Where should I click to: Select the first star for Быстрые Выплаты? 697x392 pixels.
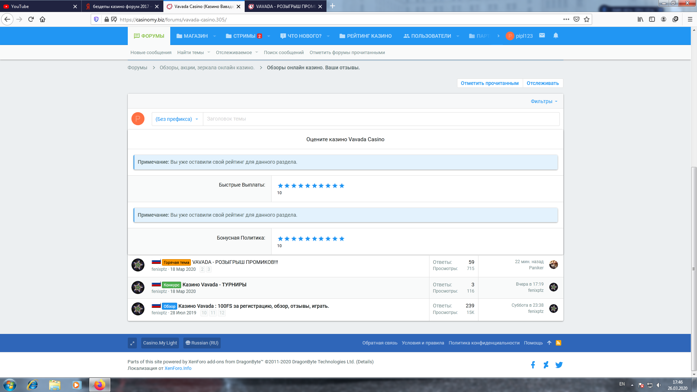click(280, 186)
